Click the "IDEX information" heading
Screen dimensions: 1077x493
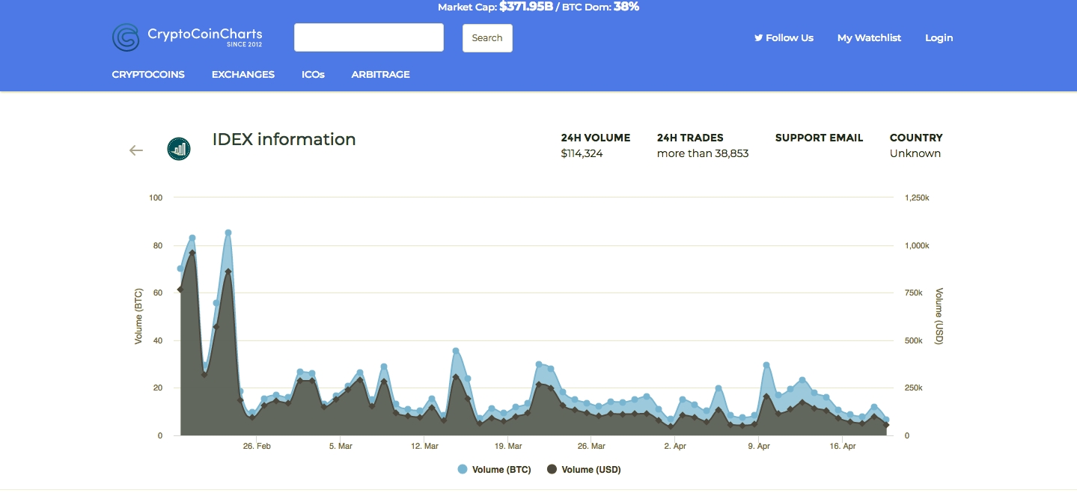(x=284, y=139)
